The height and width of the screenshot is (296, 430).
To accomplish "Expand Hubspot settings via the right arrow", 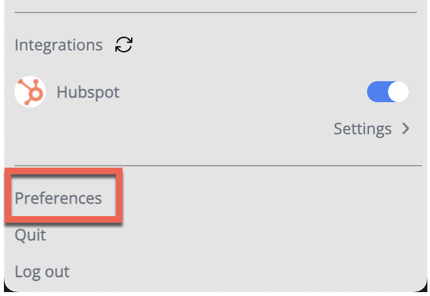I will tap(406, 128).
